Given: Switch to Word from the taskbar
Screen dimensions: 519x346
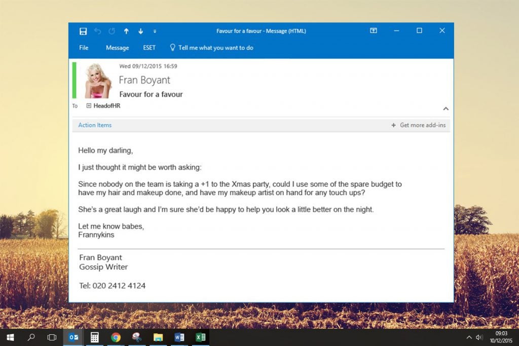Looking at the screenshot, I should [179, 337].
